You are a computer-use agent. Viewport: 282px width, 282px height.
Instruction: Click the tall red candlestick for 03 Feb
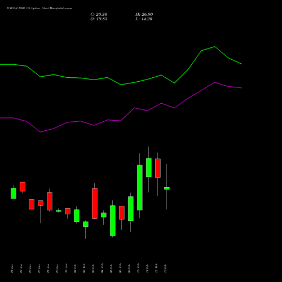point(95,204)
